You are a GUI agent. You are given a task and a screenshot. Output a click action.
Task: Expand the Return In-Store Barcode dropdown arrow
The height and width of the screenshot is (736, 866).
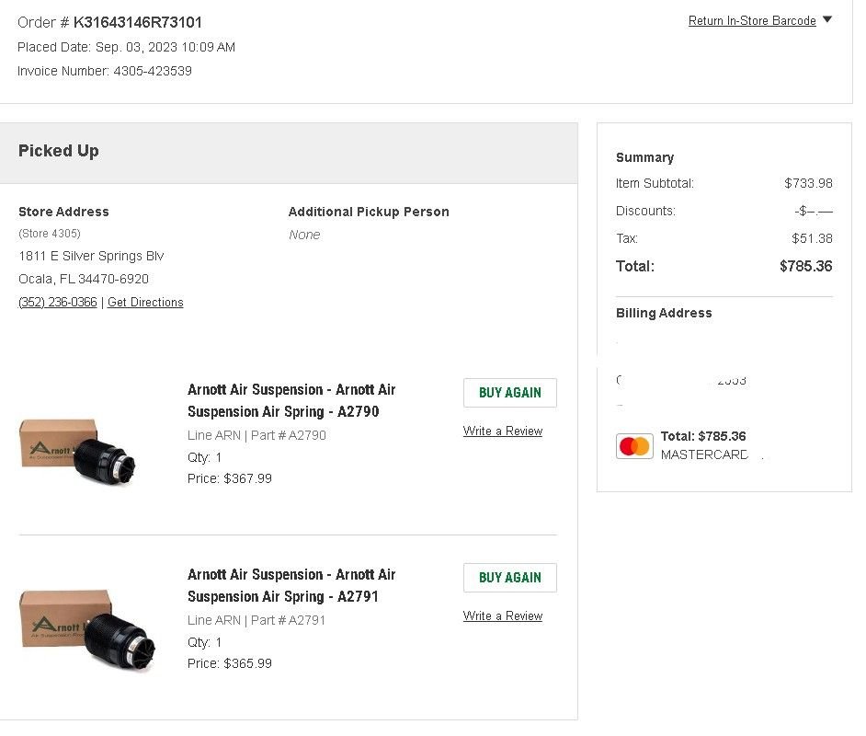(826, 19)
